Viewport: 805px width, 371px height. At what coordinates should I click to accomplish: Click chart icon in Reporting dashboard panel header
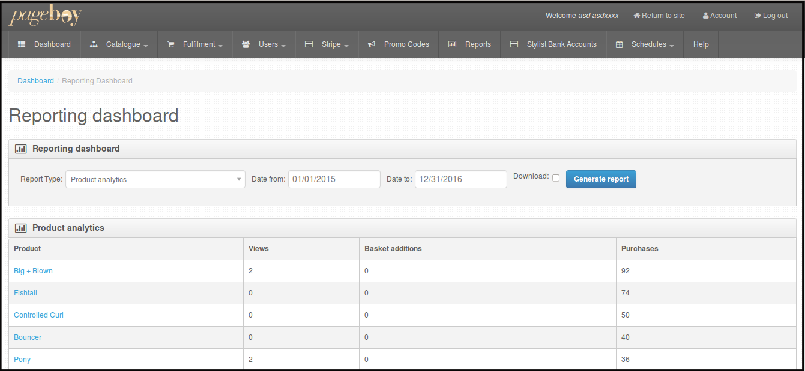click(x=21, y=149)
